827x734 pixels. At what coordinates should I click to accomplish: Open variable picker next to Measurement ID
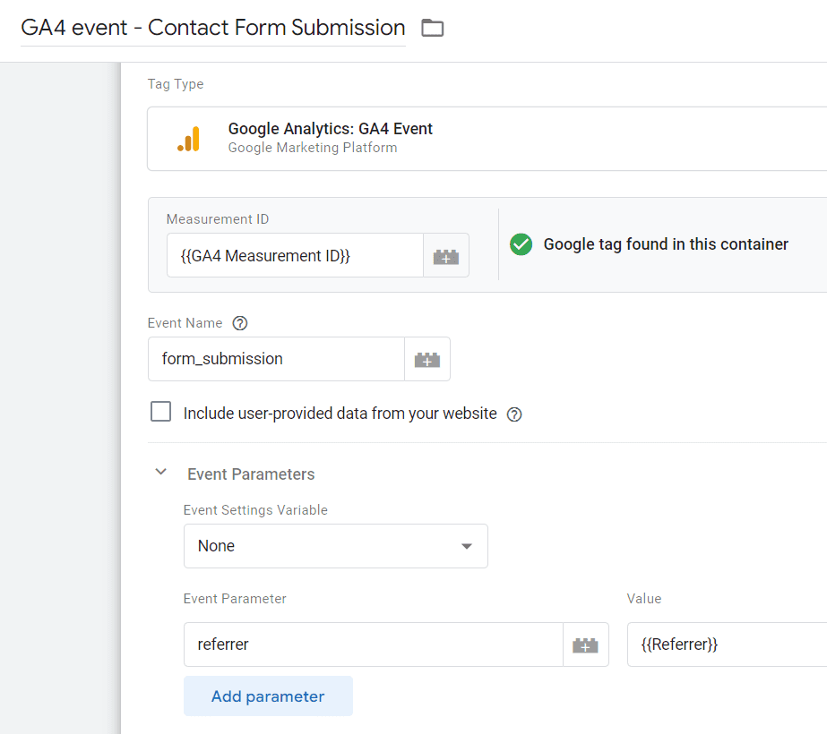(445, 256)
